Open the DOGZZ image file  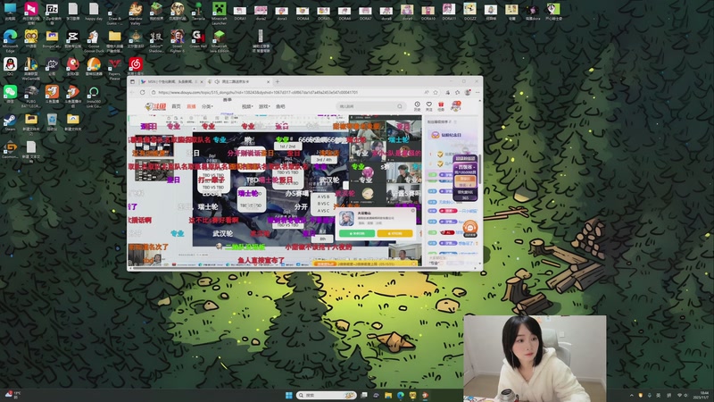point(469,13)
